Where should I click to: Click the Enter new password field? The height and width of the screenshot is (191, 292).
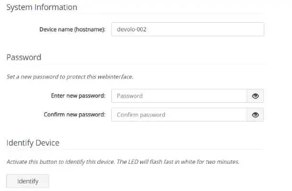click(x=179, y=96)
